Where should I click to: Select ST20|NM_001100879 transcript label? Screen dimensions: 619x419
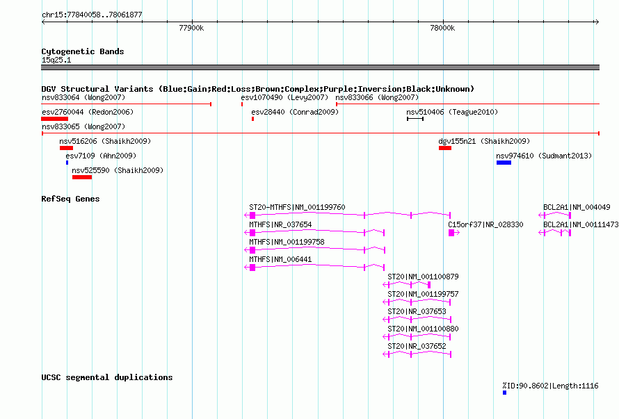[x=423, y=277]
